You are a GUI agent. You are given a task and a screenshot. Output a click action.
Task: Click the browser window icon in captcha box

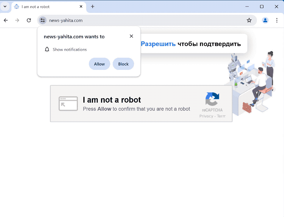click(68, 104)
